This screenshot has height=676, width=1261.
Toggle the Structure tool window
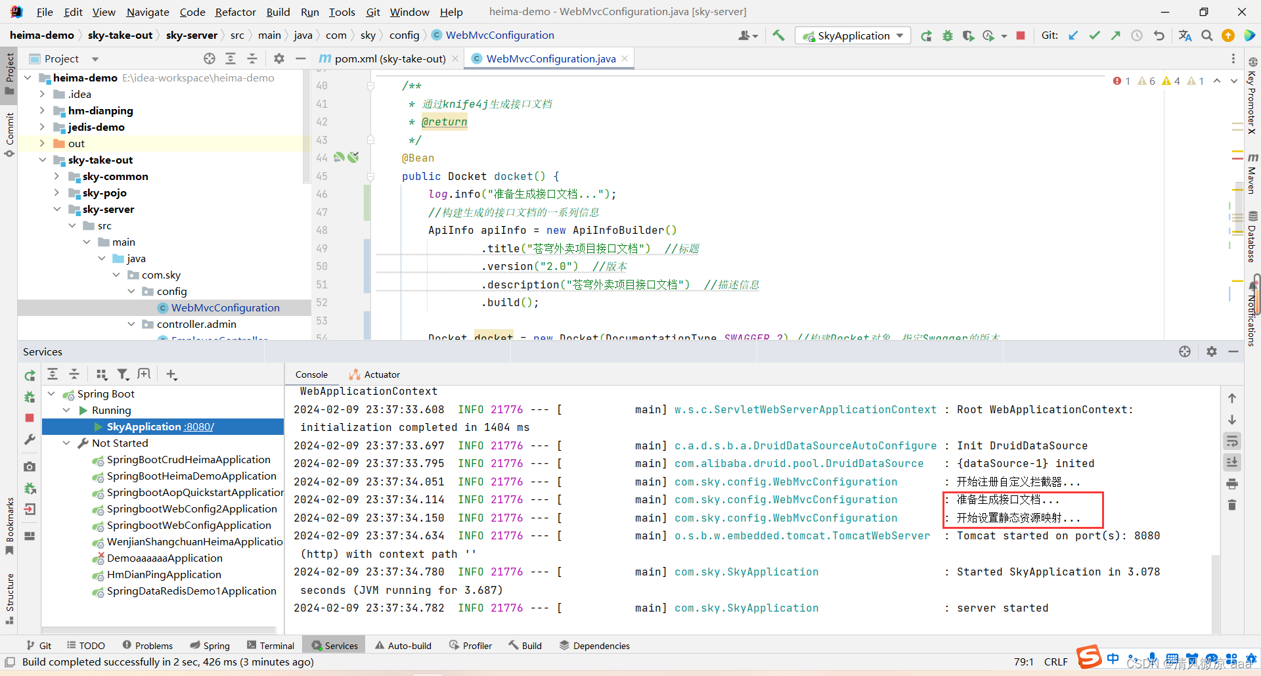coord(9,599)
